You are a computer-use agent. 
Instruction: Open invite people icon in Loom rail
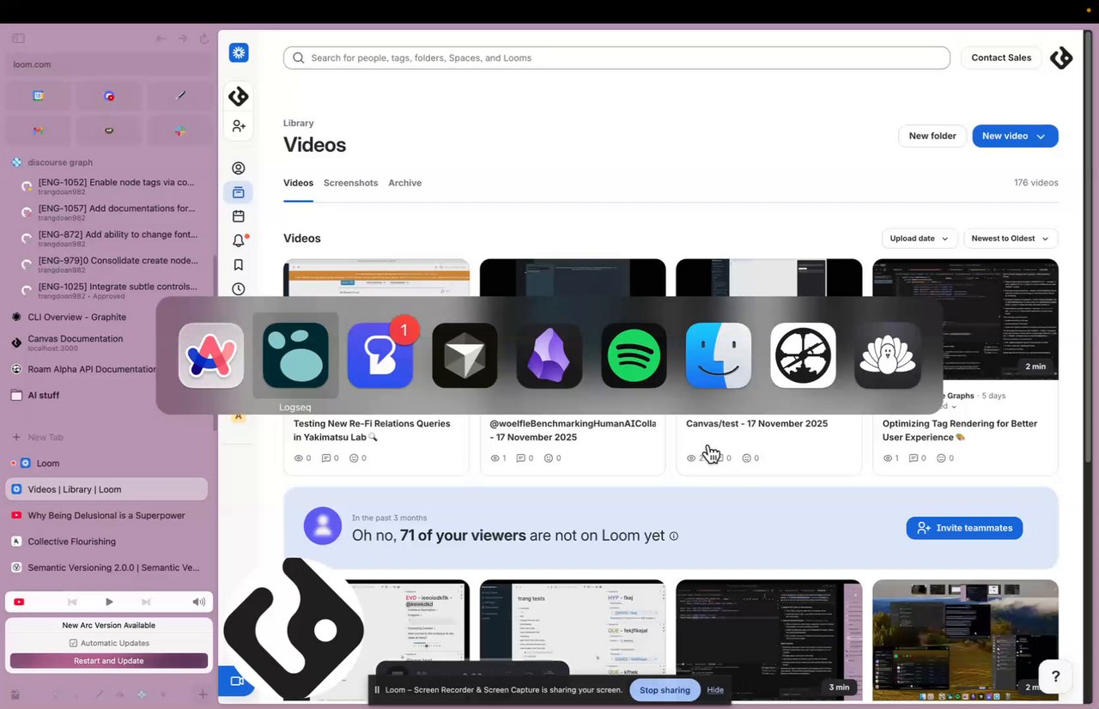click(239, 126)
